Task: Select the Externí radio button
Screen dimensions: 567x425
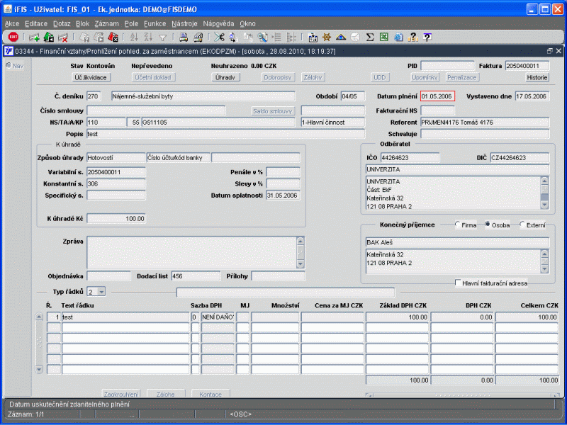Action: [524, 225]
